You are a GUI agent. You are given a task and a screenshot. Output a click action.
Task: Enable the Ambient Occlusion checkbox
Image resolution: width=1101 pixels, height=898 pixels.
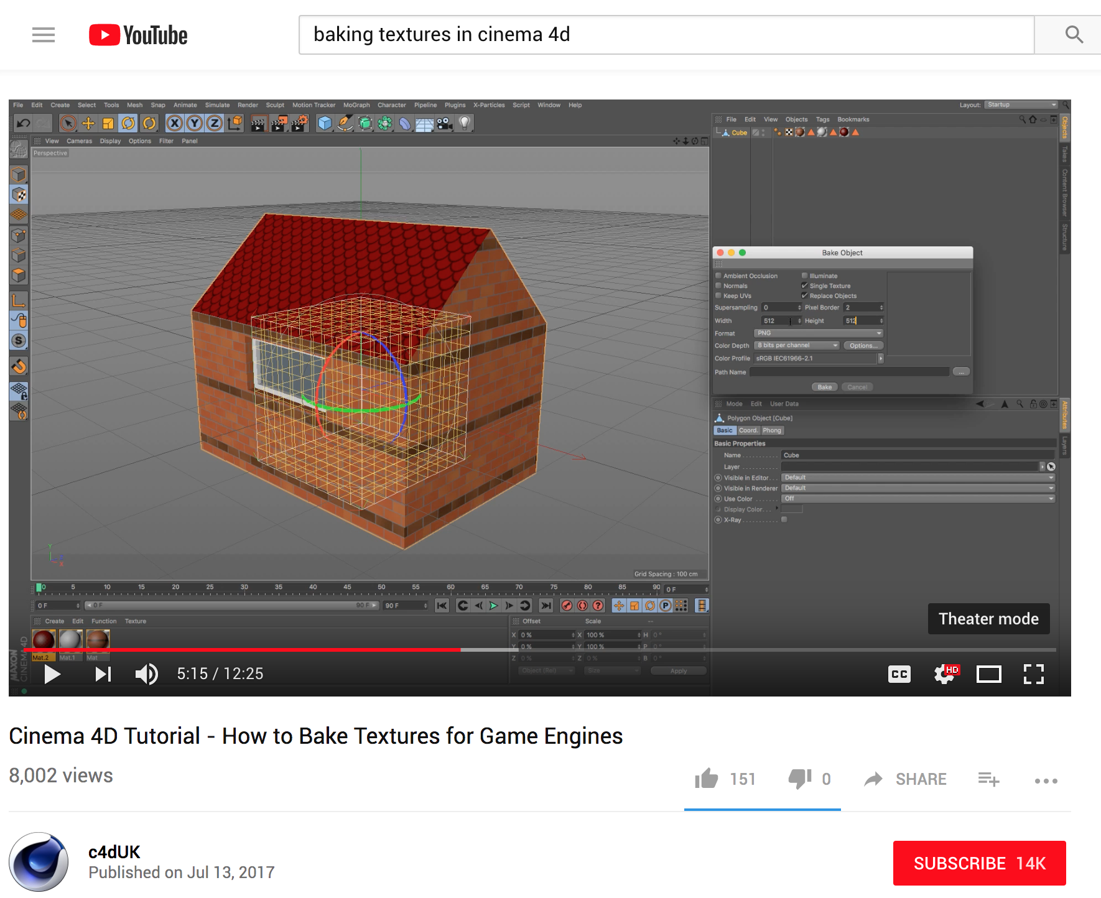click(x=718, y=275)
